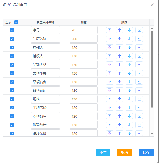Viewport: 159px width, 163px height.
Task: Move 品项编码 row up one
Action: [120, 90]
